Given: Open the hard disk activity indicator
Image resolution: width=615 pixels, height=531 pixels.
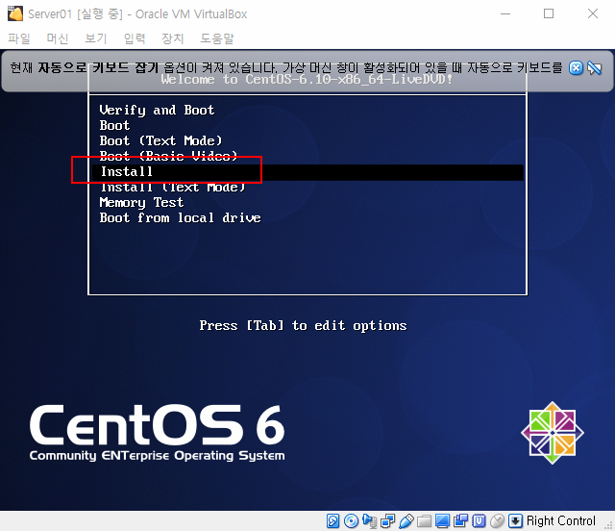Looking at the screenshot, I should tap(332, 520).
